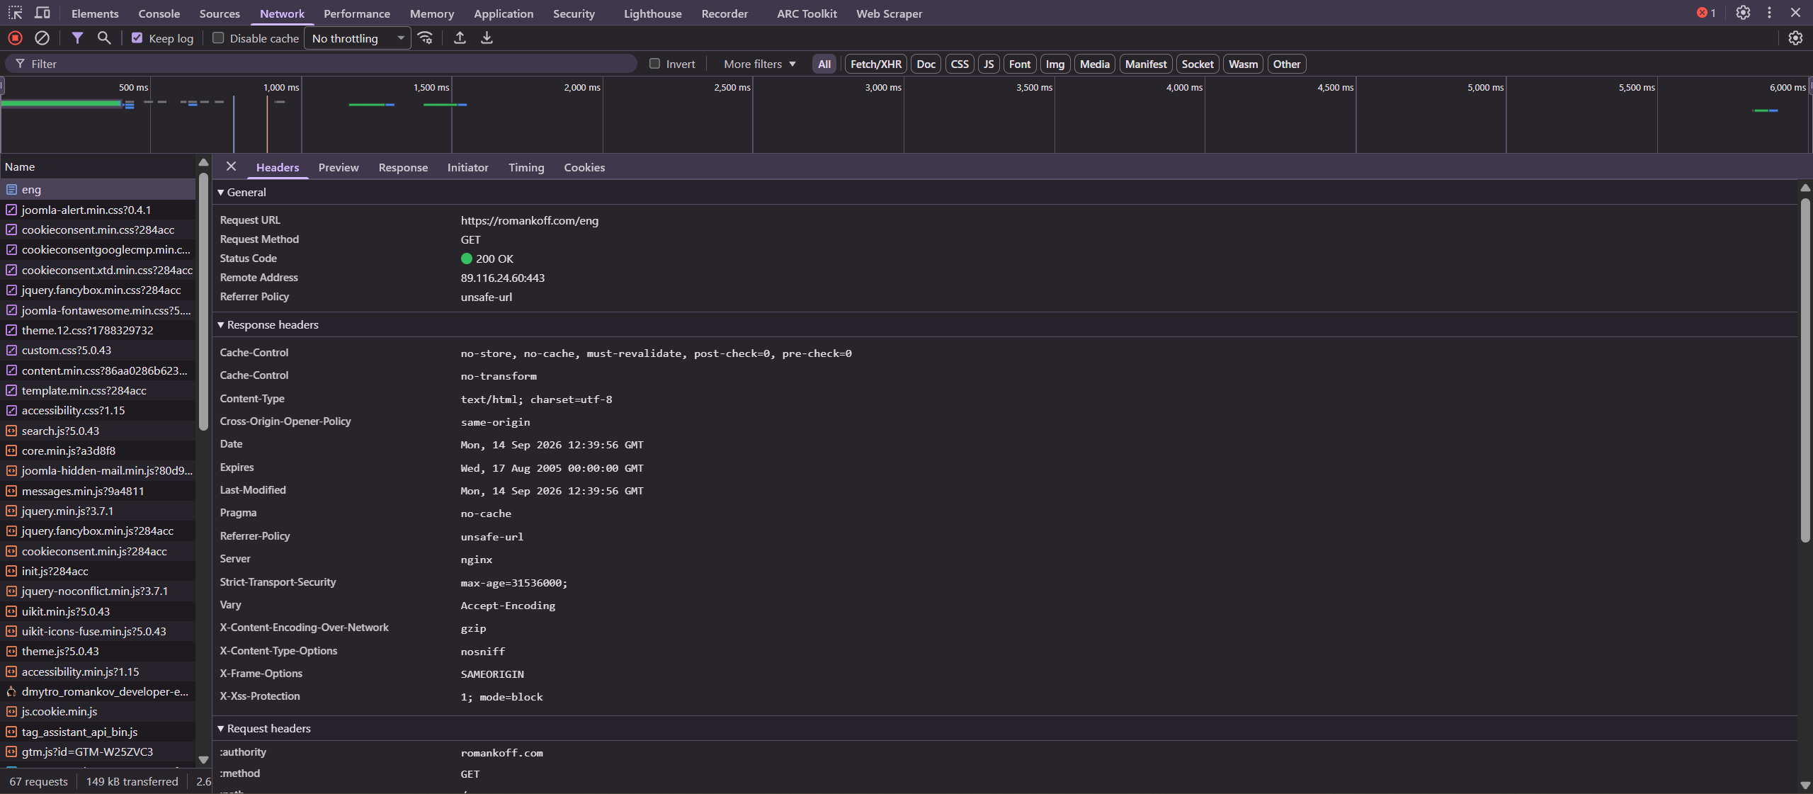Check the Invert filter checkbox
Screen dimensions: 1813x794
coord(655,64)
